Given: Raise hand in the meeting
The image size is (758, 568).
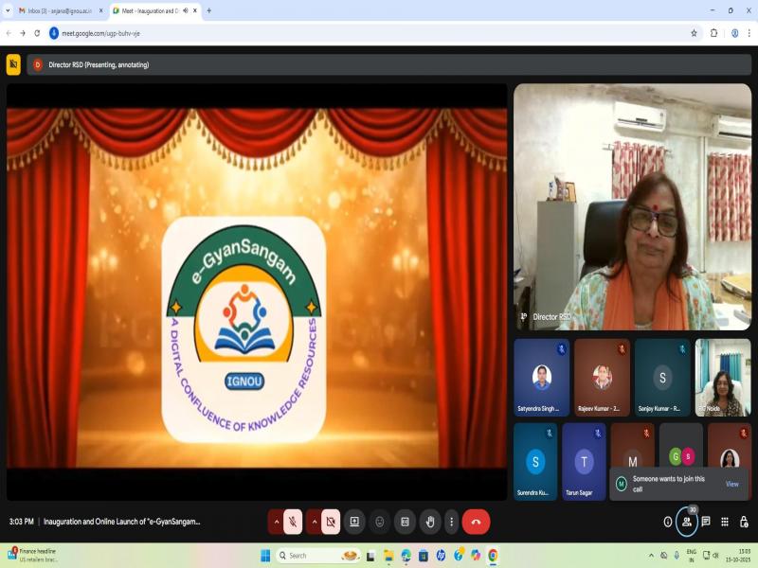Looking at the screenshot, I should pos(430,522).
